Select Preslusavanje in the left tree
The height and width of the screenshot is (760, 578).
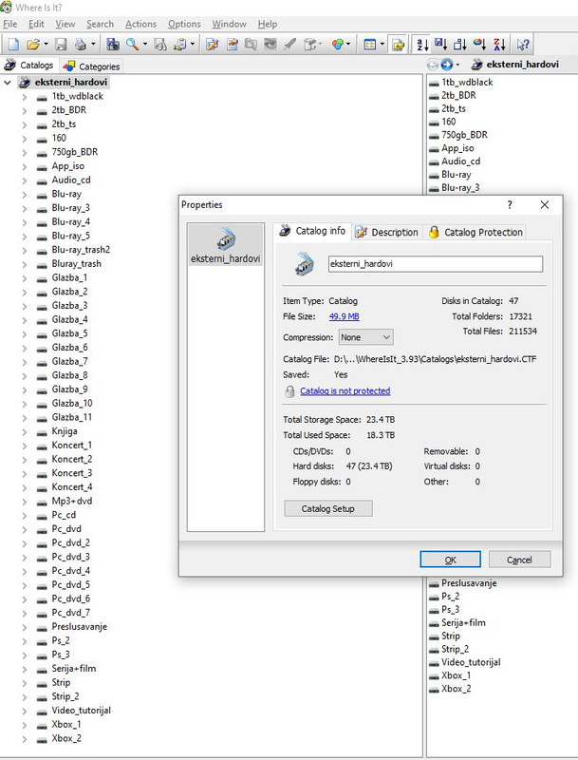(x=80, y=627)
